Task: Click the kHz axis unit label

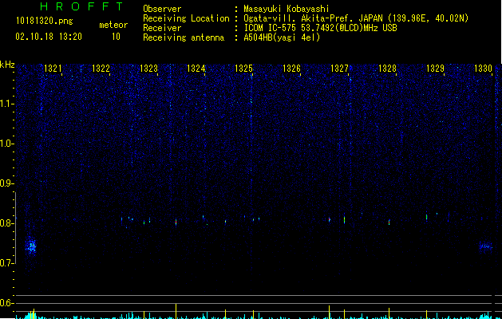Action: (7, 65)
